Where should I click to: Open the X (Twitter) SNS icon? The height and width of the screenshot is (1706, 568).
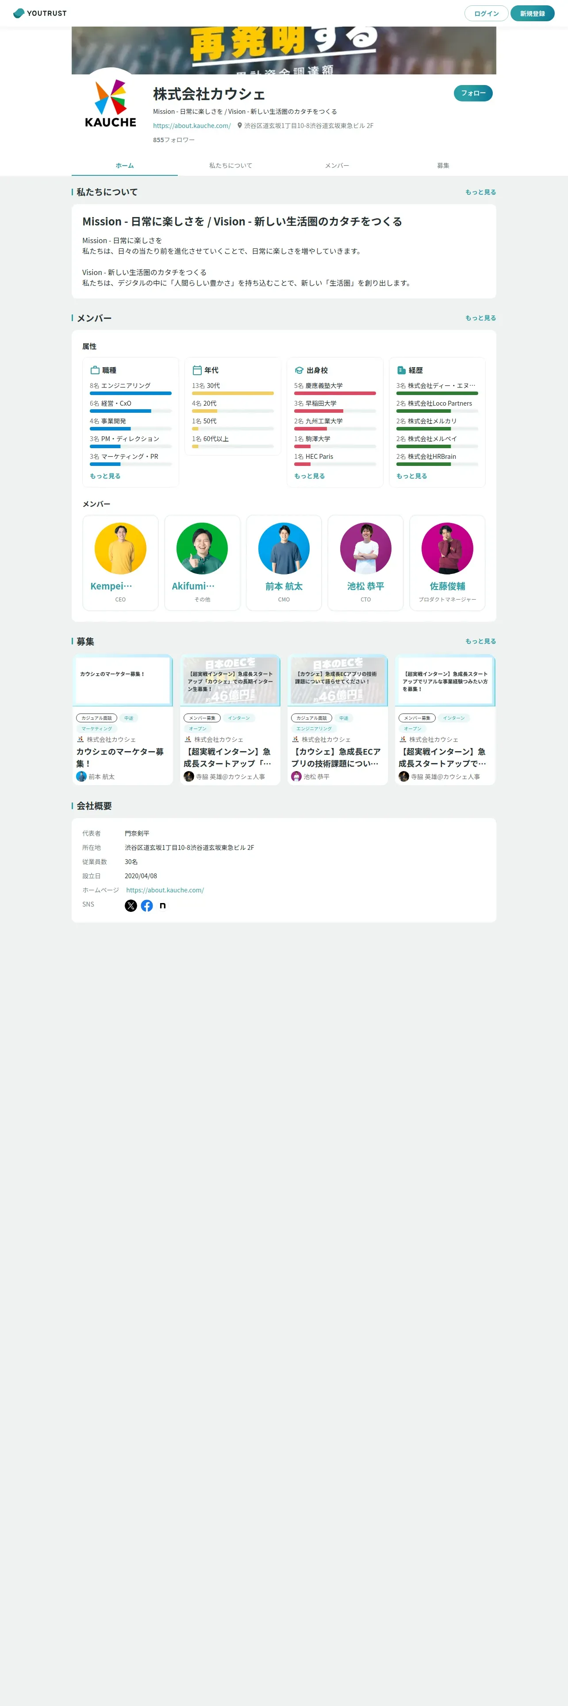[131, 905]
